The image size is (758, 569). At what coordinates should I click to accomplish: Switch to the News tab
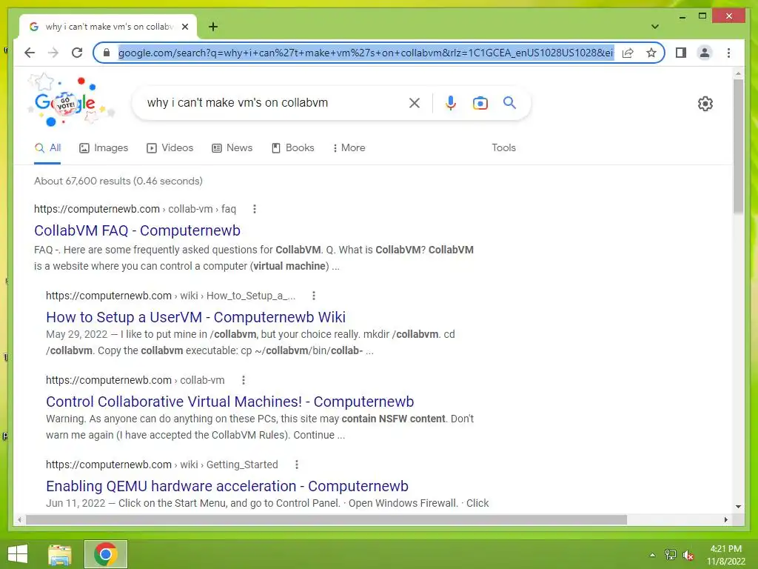click(232, 148)
